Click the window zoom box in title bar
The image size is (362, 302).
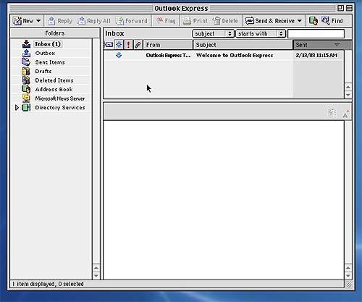[340, 8]
